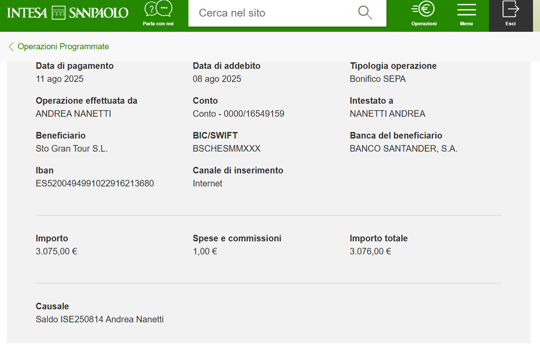Click the Importo totale value 3.076,00 €
The width and height of the screenshot is (540, 362).
coord(370,251)
